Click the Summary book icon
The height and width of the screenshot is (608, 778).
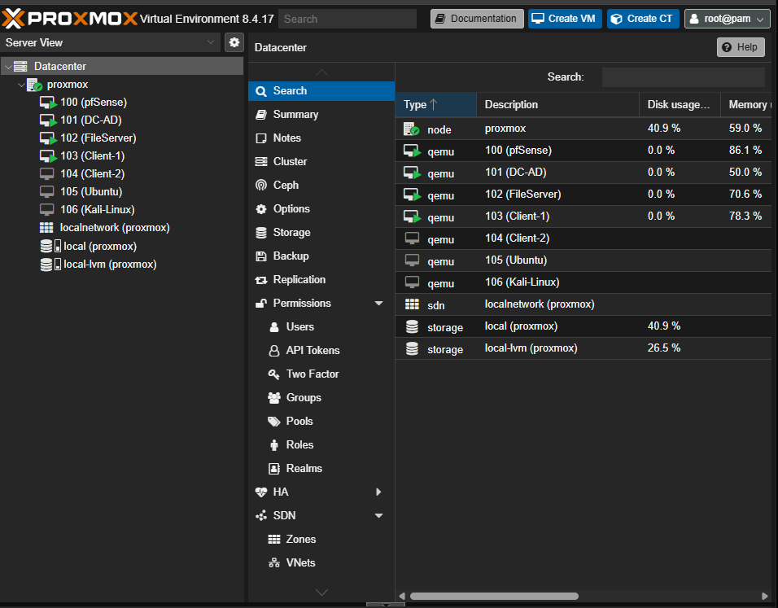tap(261, 115)
